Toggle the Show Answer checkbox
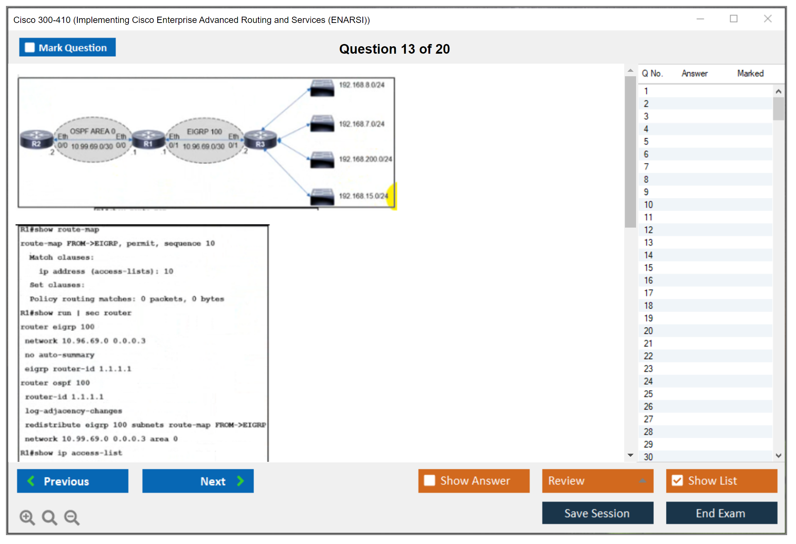This screenshot has height=544, width=796. click(x=429, y=480)
